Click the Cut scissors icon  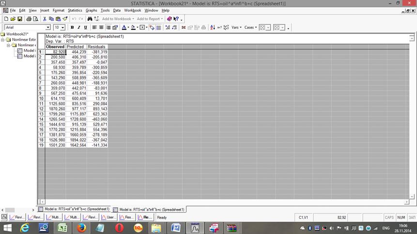point(45,19)
